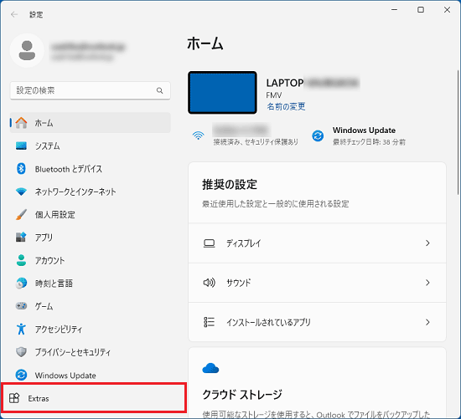Click the sound speaker icon
The height and width of the screenshot is (419, 461).
[x=209, y=283]
